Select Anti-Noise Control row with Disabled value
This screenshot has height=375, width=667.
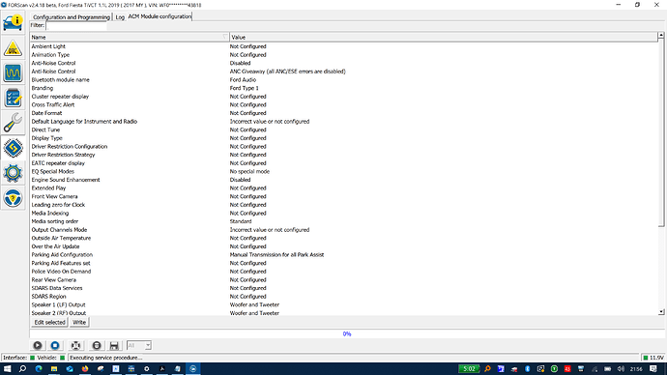point(344,63)
